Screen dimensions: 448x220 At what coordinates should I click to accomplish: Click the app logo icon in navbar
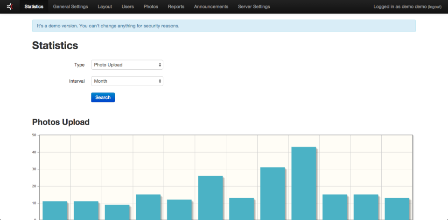(x=10, y=7)
